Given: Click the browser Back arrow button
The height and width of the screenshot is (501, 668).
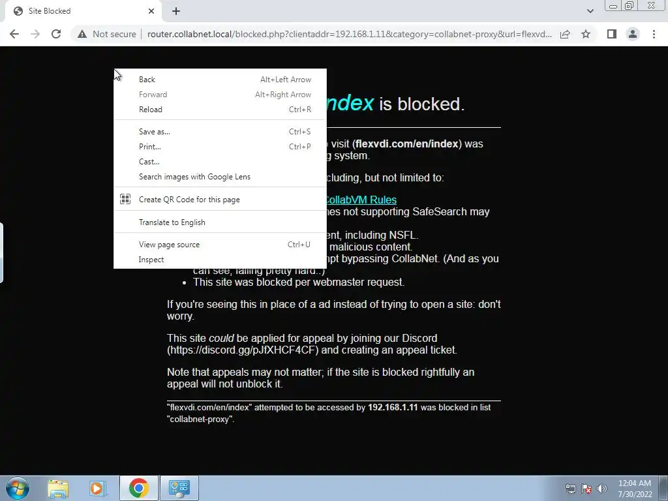Looking at the screenshot, I should (x=14, y=34).
